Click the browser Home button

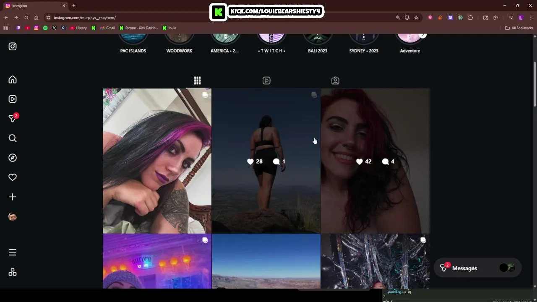tap(36, 18)
